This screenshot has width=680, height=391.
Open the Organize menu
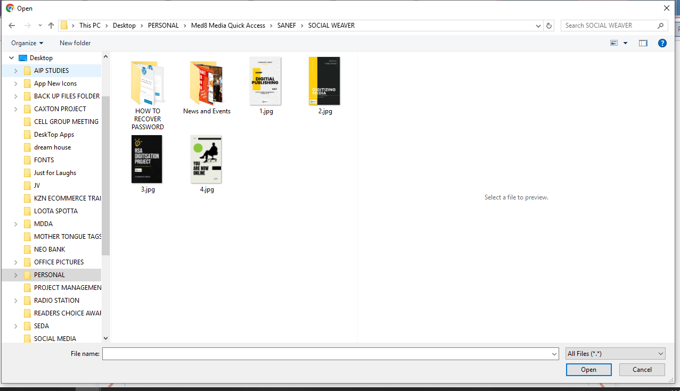[27, 43]
